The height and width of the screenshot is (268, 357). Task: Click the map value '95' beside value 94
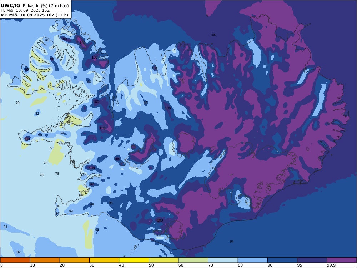click(x=111, y=203)
